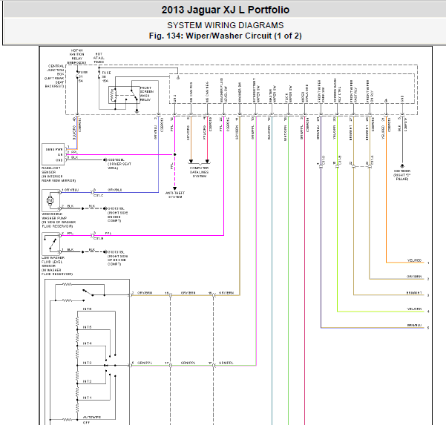Image resolution: width=446 pixels, height=425 pixels.
Task: Click the 'INT 1' switch position label
Action: [87, 398]
